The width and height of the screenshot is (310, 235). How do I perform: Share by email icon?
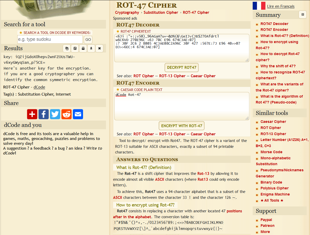[x=78, y=114]
